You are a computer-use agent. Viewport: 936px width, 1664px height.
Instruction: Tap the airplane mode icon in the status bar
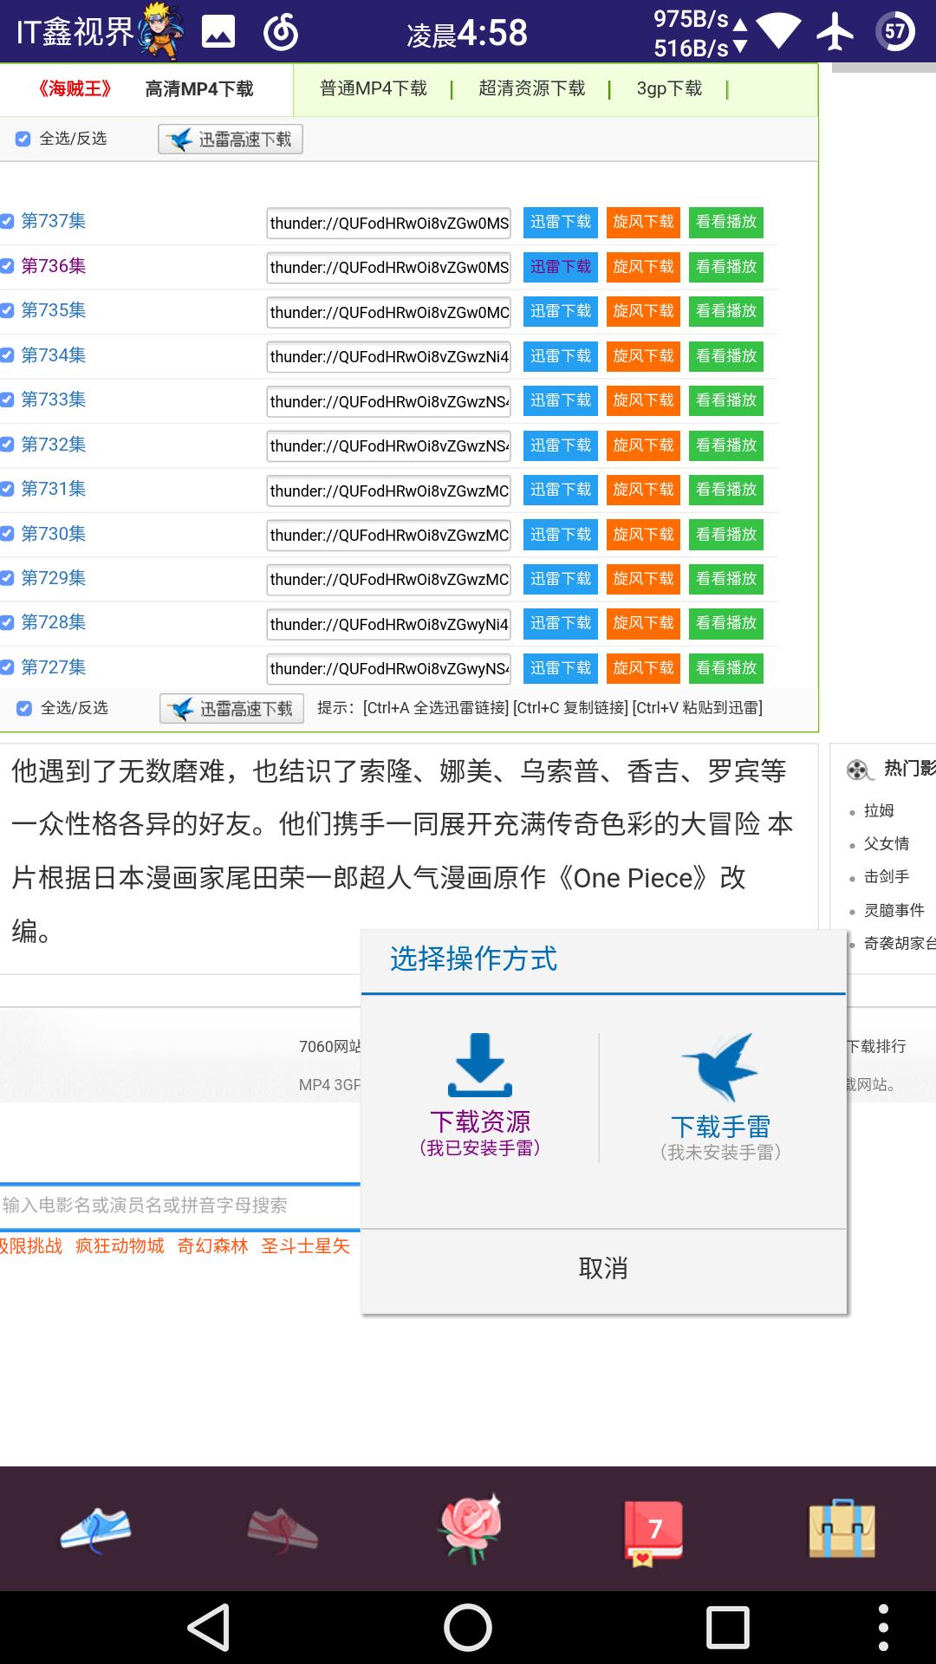tap(835, 33)
